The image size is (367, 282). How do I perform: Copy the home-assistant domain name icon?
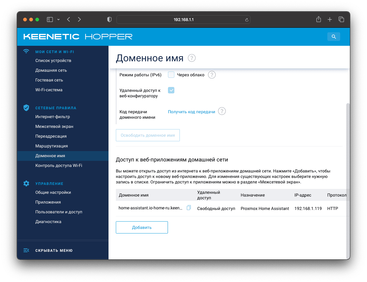(x=189, y=208)
